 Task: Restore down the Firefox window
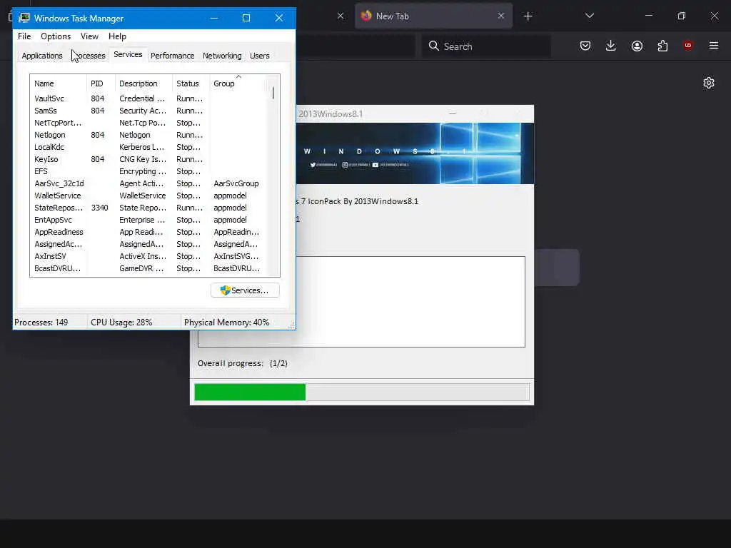pyautogui.click(x=682, y=16)
